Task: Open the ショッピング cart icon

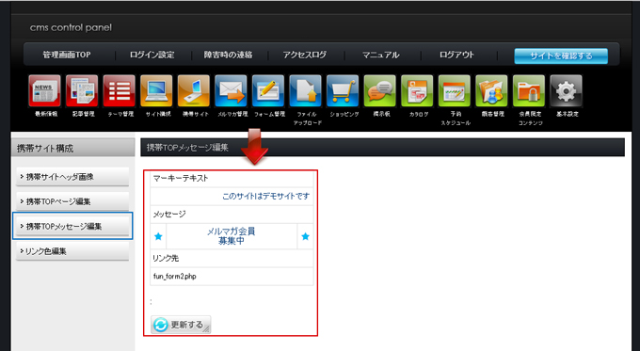Action: 343,90
